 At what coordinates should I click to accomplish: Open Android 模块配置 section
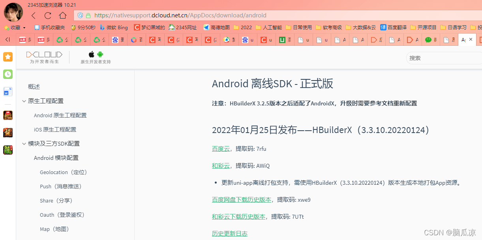pos(56,158)
